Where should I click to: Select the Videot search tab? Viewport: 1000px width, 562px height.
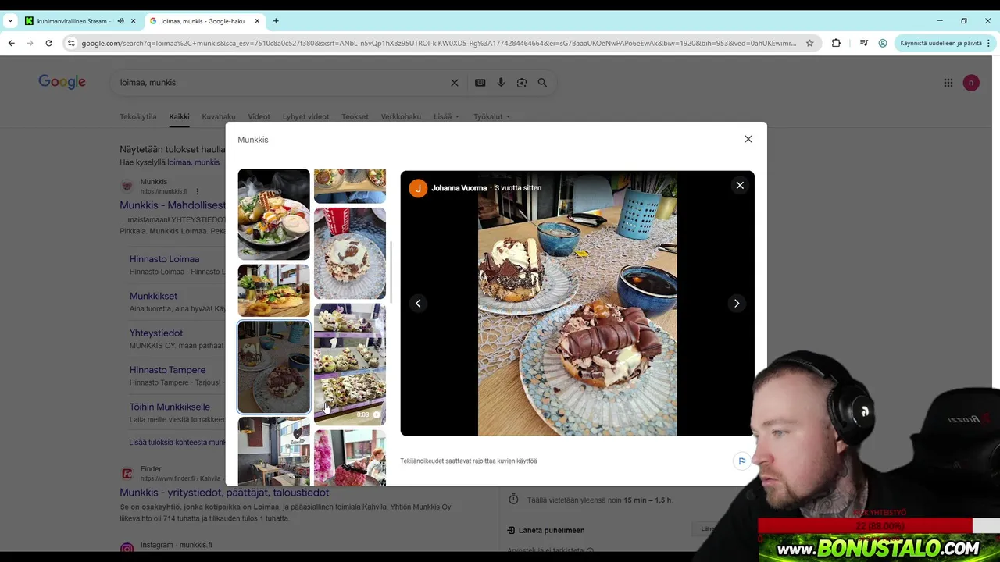pyautogui.click(x=259, y=116)
